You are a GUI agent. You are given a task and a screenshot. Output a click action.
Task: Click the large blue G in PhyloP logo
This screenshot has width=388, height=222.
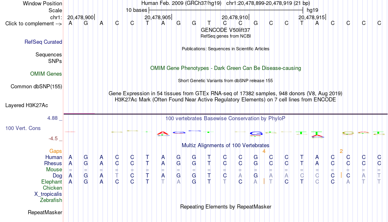pyautogui.click(x=256, y=134)
